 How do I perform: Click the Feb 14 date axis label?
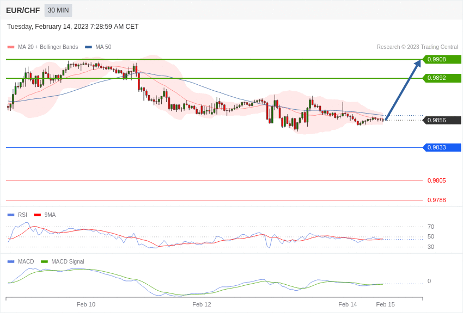(348, 304)
